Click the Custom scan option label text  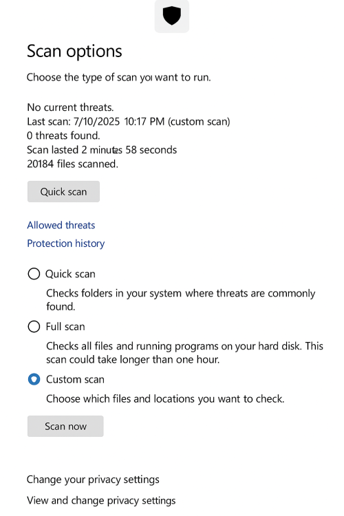(75, 379)
